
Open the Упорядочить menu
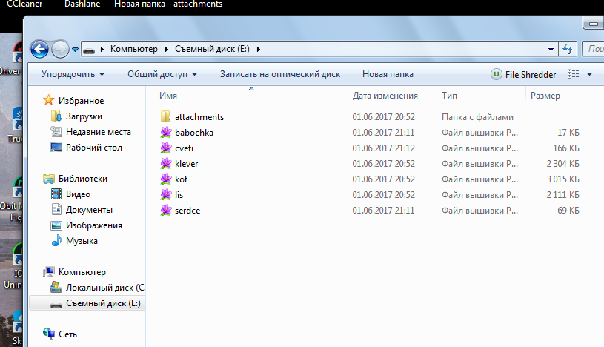tap(73, 74)
